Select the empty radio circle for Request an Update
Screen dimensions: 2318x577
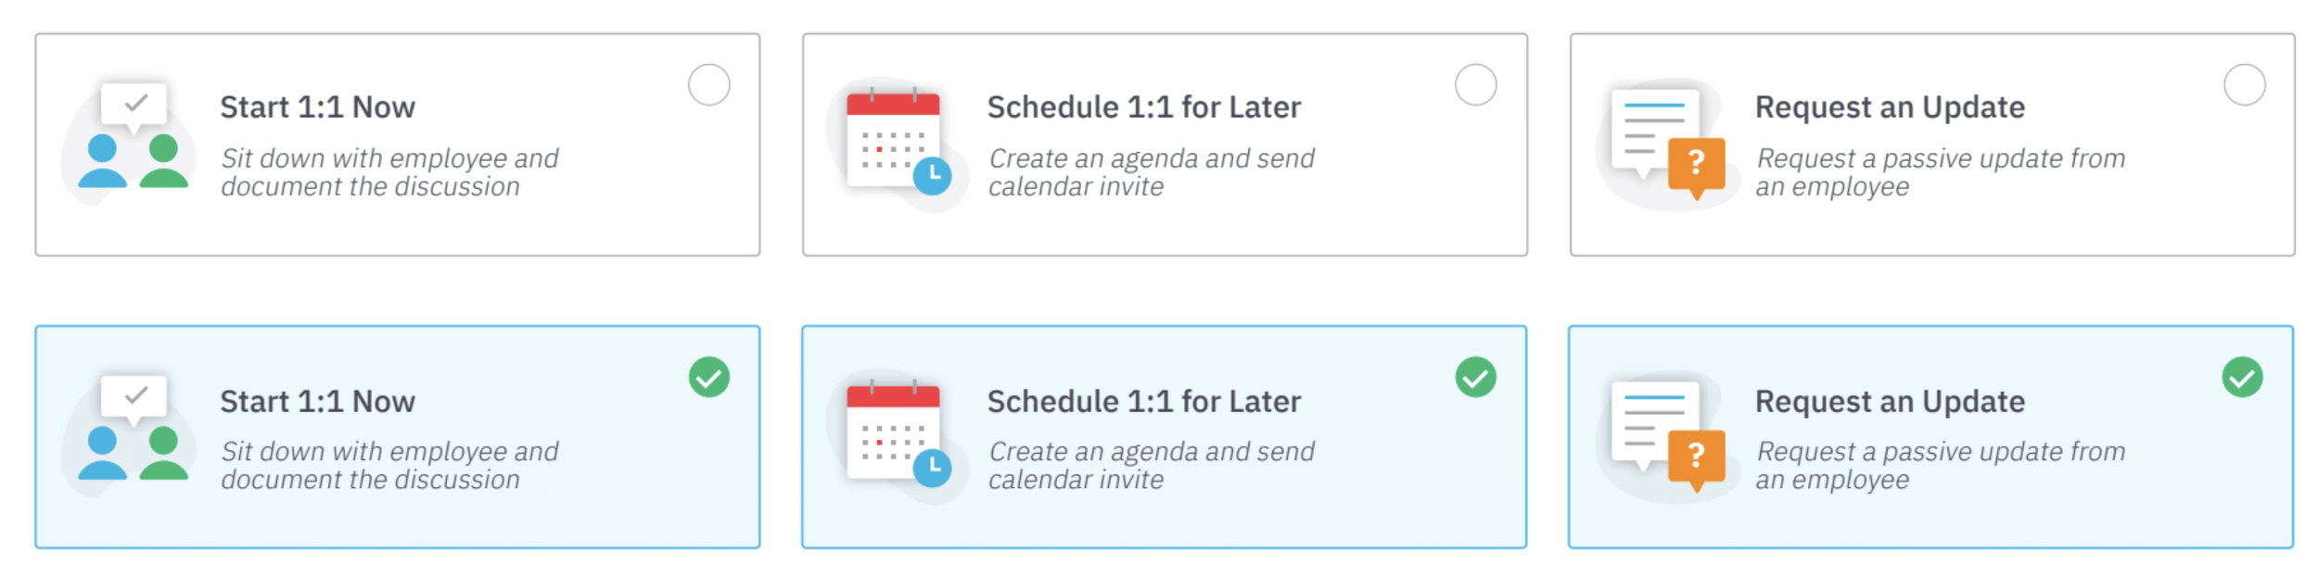(x=2245, y=84)
